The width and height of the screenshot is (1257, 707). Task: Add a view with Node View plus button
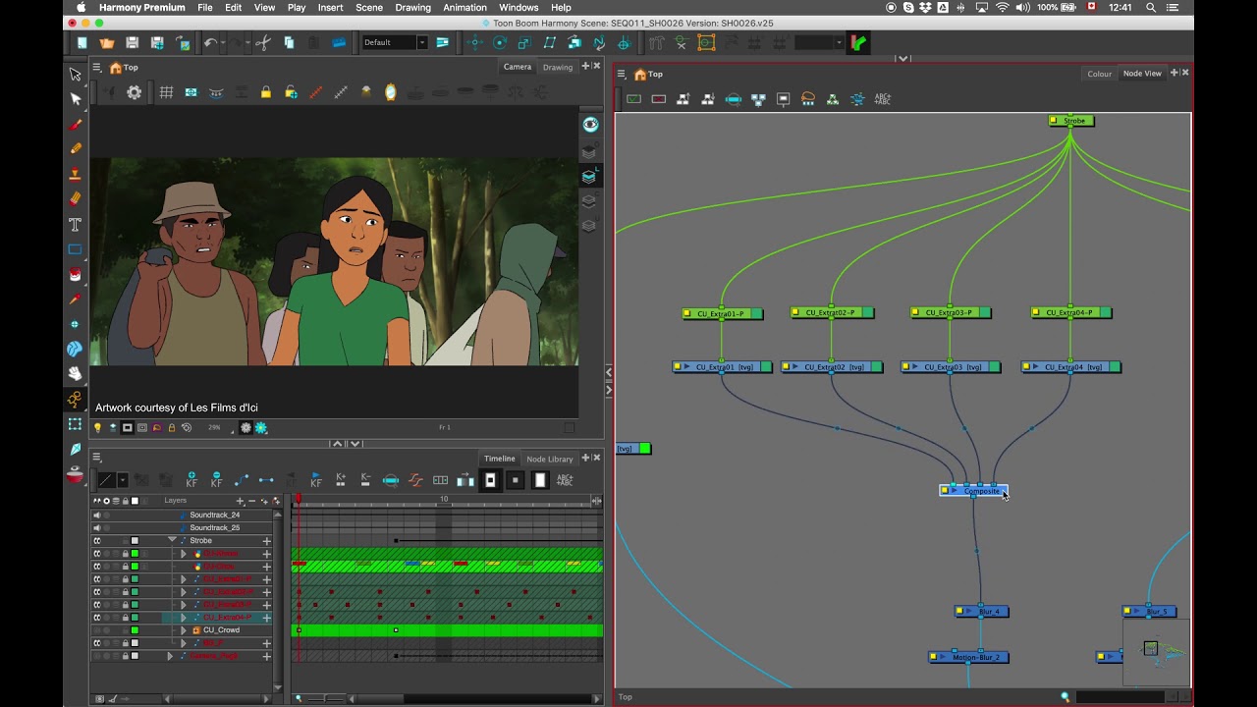coord(1175,73)
